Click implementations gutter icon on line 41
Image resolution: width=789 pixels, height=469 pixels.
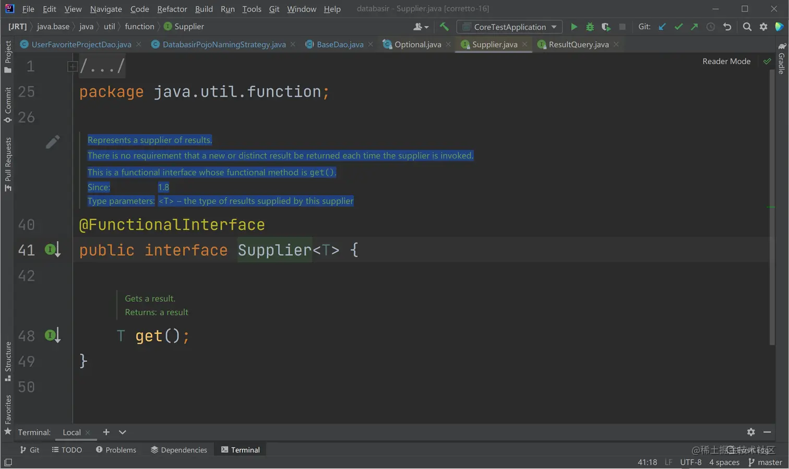point(52,250)
